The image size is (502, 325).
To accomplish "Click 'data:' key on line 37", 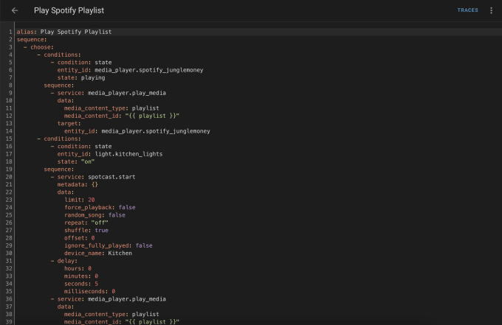I will [x=66, y=307].
